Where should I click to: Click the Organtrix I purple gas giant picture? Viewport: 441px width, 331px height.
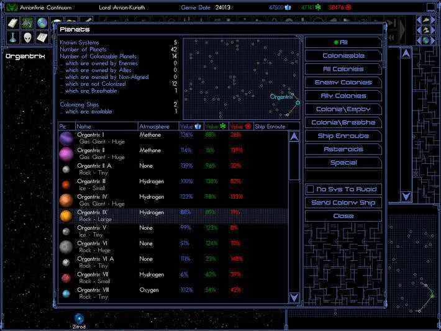66,138
